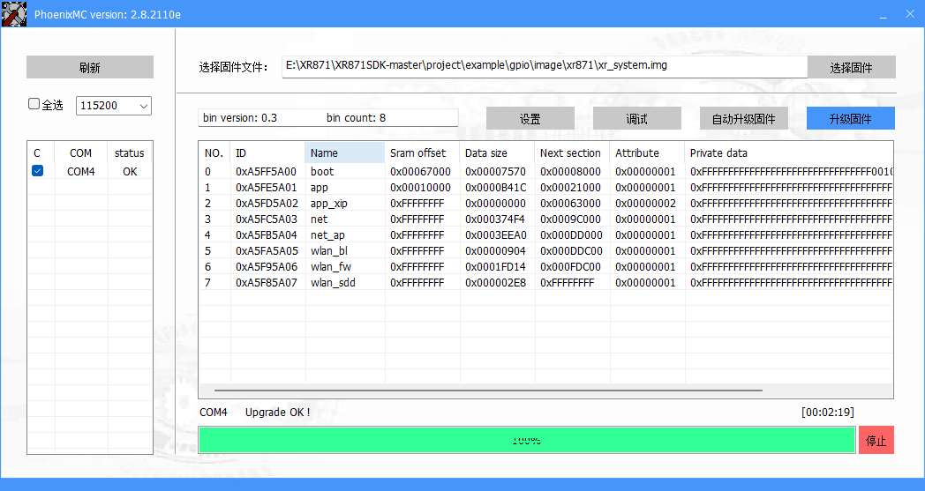Select the wlan_bl row name
Viewport: 925px width, 491px height.
329,251
